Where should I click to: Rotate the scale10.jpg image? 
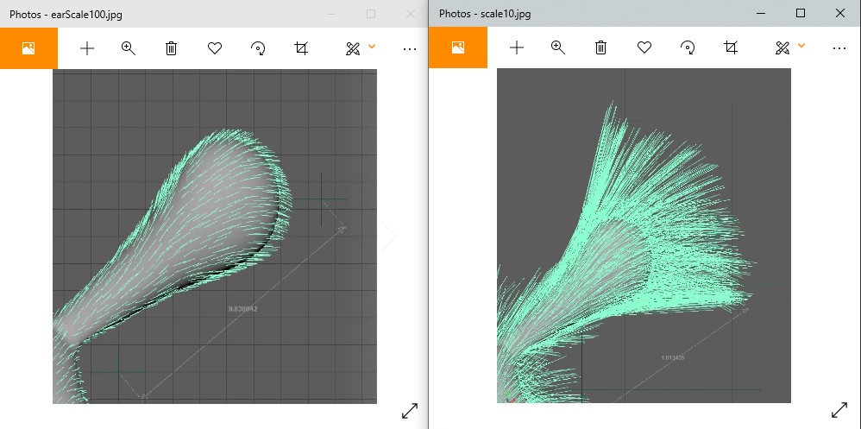pos(687,48)
